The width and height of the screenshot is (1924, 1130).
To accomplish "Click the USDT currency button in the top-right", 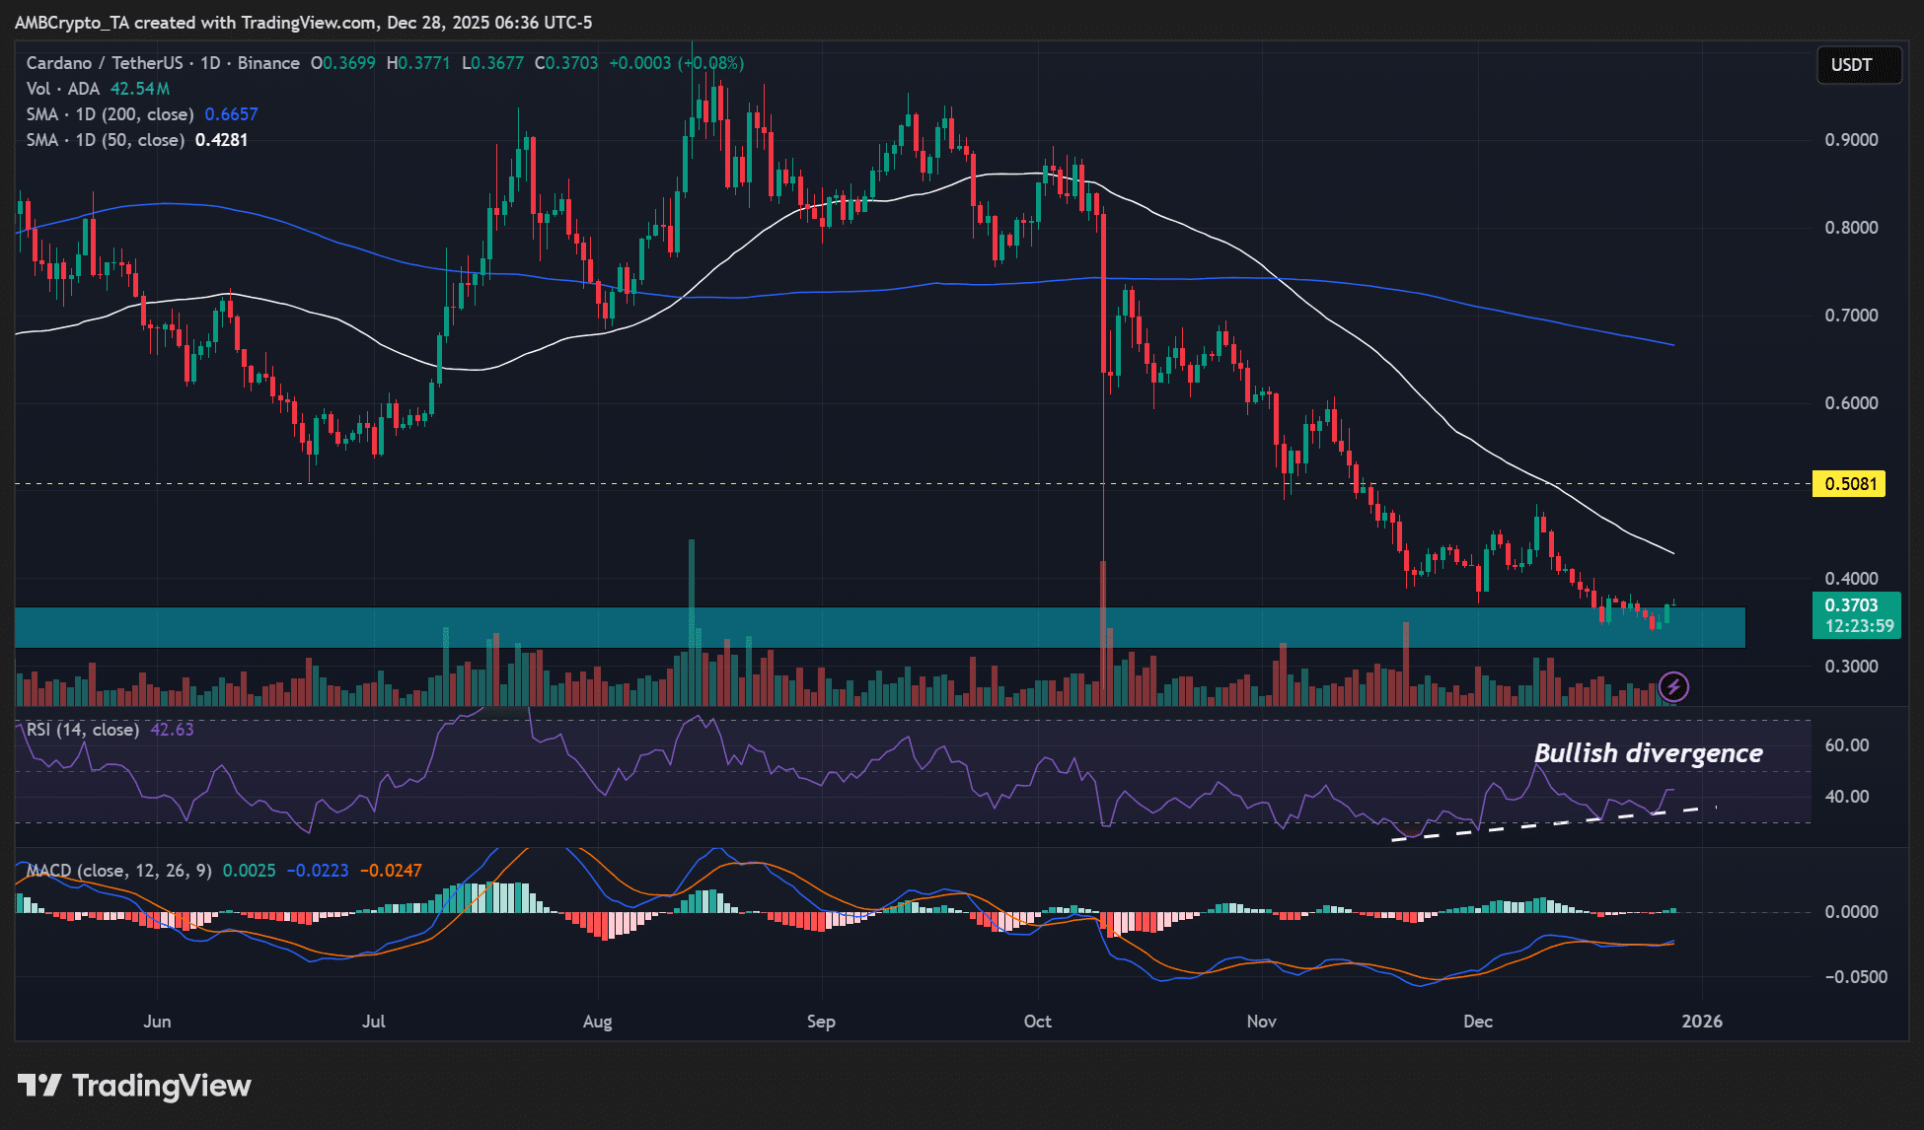I will pyautogui.click(x=1859, y=64).
